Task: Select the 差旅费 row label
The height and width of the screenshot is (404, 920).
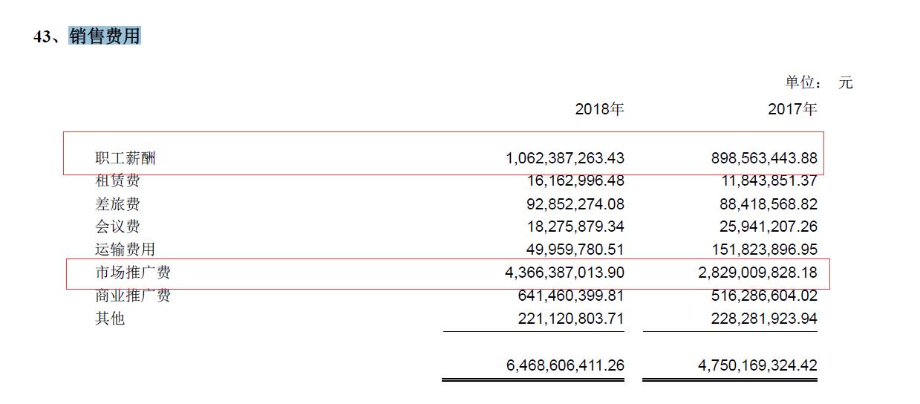Action: [117, 204]
